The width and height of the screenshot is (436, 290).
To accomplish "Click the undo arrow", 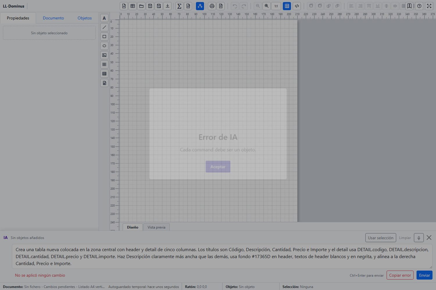I will click(235, 6).
